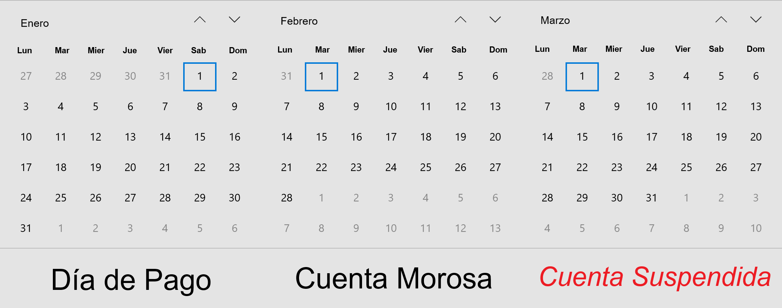Click down chevron on Marzo calendar
The height and width of the screenshot is (308, 782).
(756, 20)
